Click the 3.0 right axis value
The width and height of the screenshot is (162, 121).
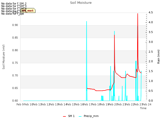point(151,42)
